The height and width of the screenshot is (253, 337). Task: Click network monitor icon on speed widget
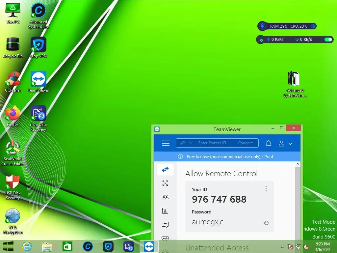click(x=260, y=40)
